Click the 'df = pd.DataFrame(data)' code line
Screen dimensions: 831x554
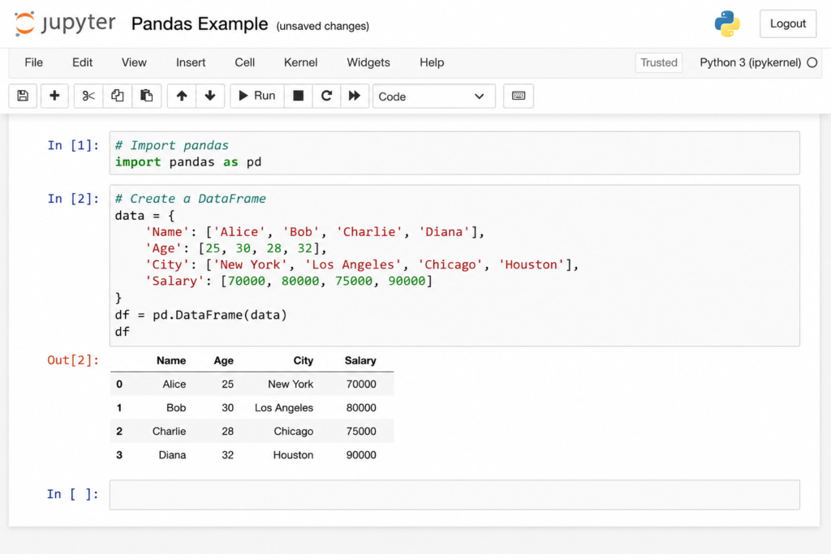pos(201,316)
